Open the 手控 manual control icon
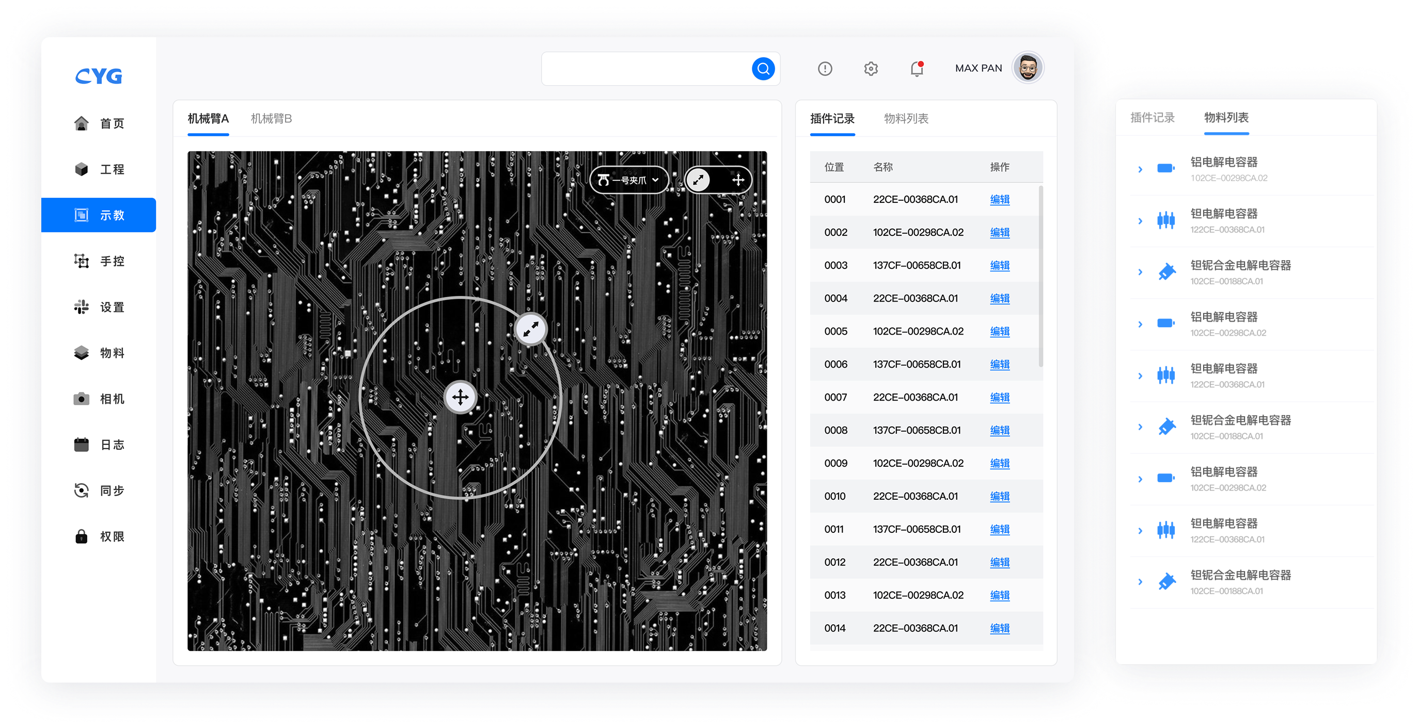The width and height of the screenshot is (1419, 728). [x=82, y=261]
